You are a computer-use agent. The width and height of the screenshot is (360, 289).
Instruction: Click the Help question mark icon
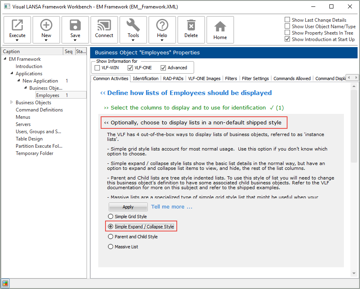162,25
